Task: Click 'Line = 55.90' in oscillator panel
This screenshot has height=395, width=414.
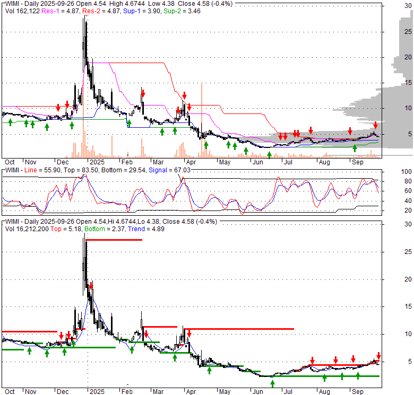Action: tap(42, 170)
